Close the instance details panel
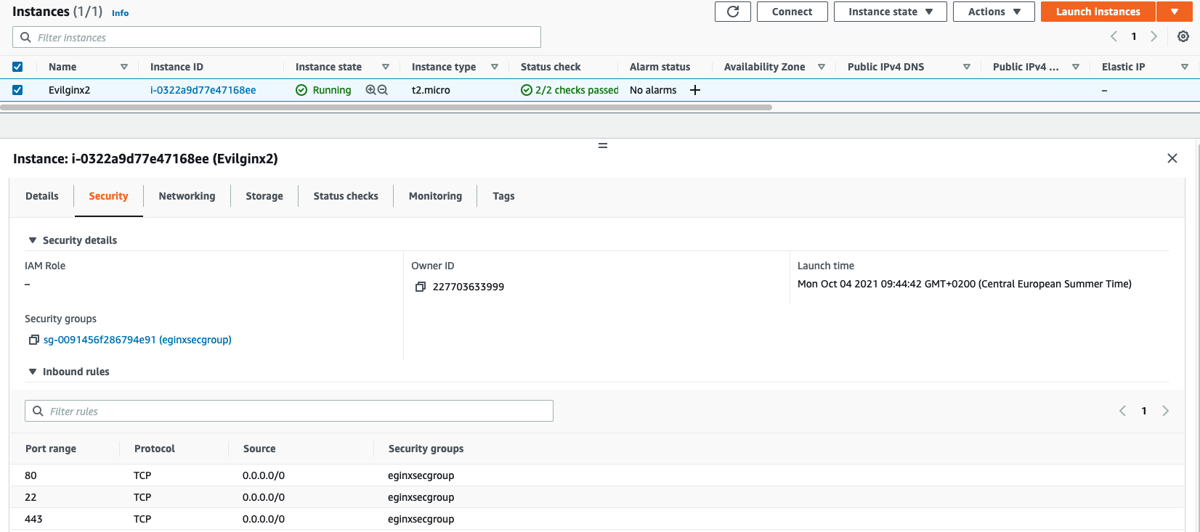This screenshot has width=1200, height=532. [x=1172, y=158]
